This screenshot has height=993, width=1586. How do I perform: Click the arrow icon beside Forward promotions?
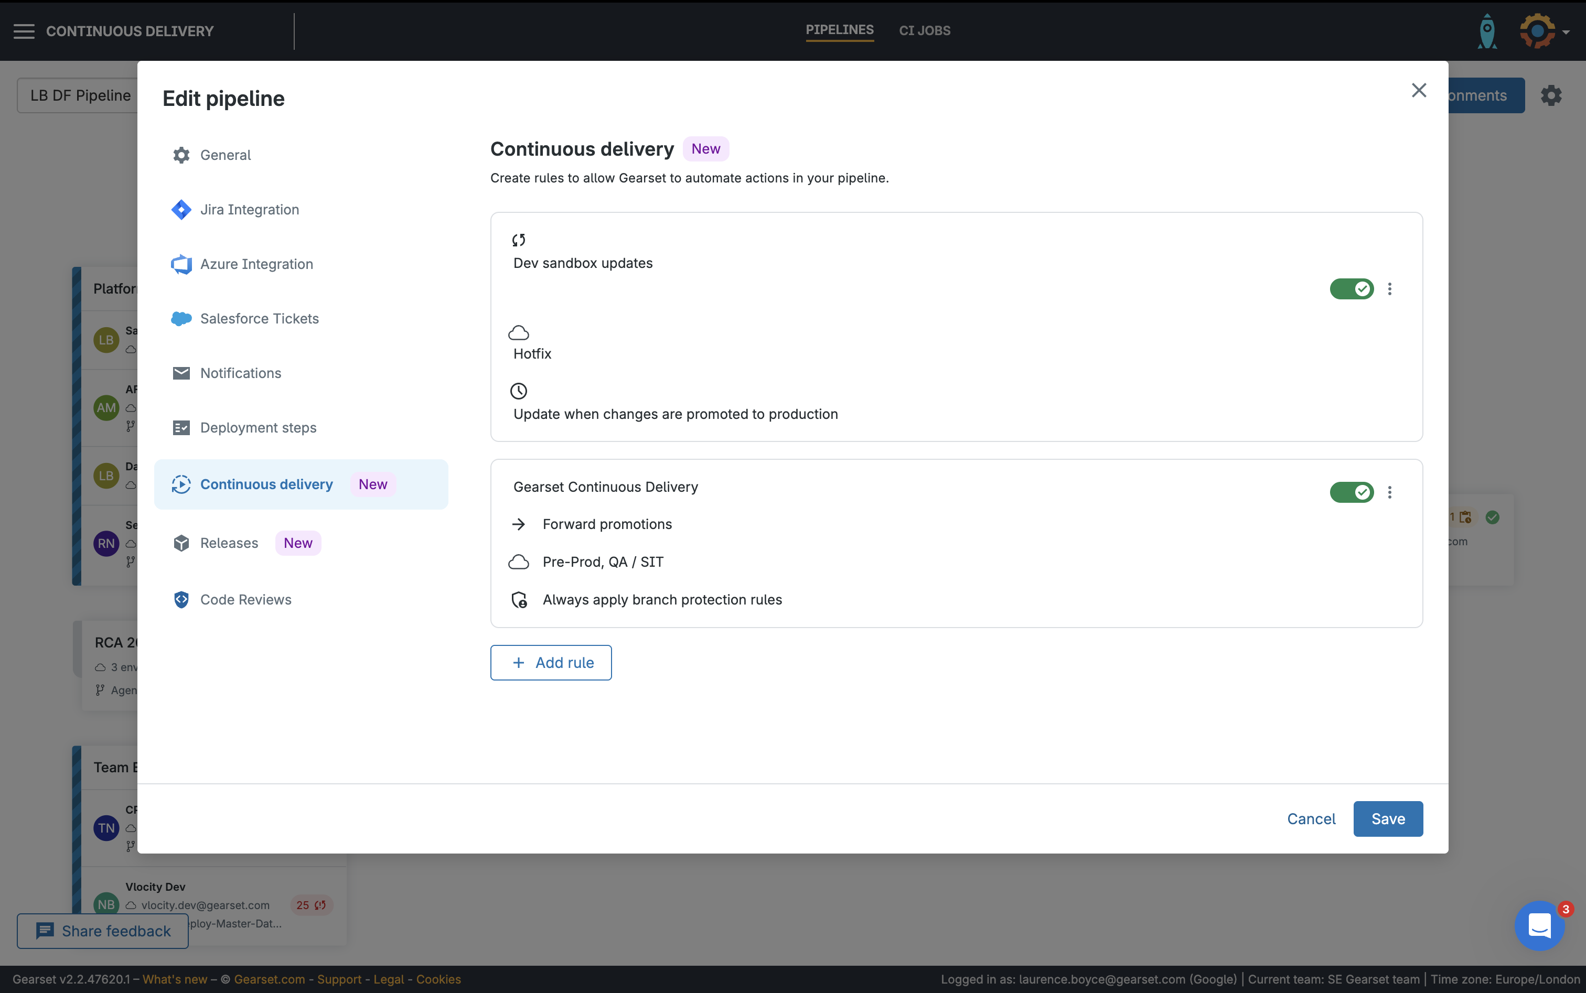(519, 524)
